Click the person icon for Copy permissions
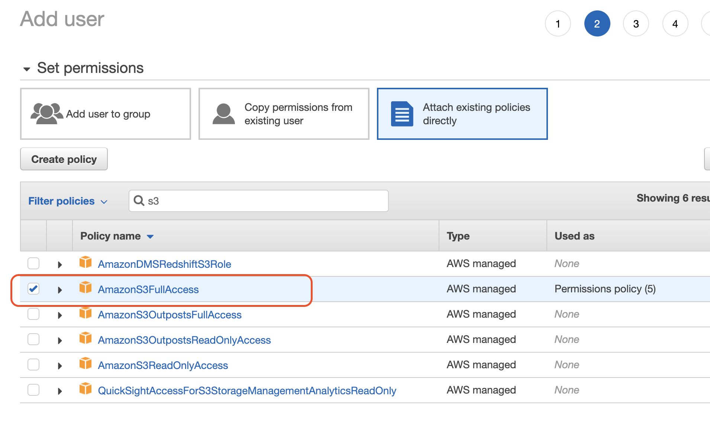The width and height of the screenshot is (710, 427). point(223,114)
